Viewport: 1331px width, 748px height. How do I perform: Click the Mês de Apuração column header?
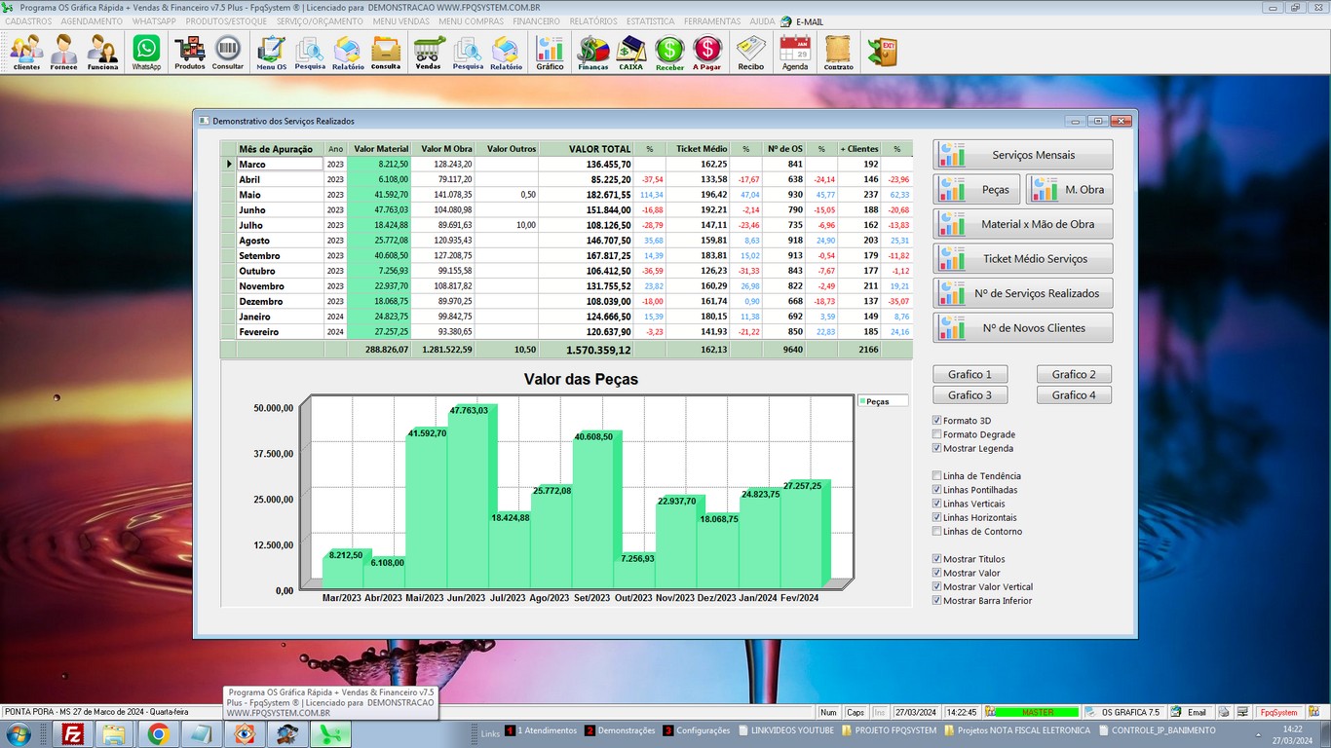point(280,149)
